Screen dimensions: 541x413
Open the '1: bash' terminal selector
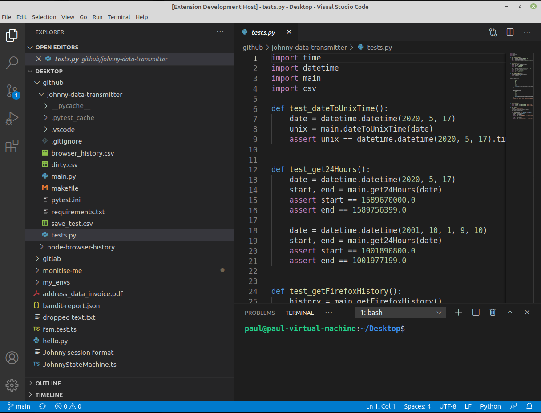coord(400,312)
